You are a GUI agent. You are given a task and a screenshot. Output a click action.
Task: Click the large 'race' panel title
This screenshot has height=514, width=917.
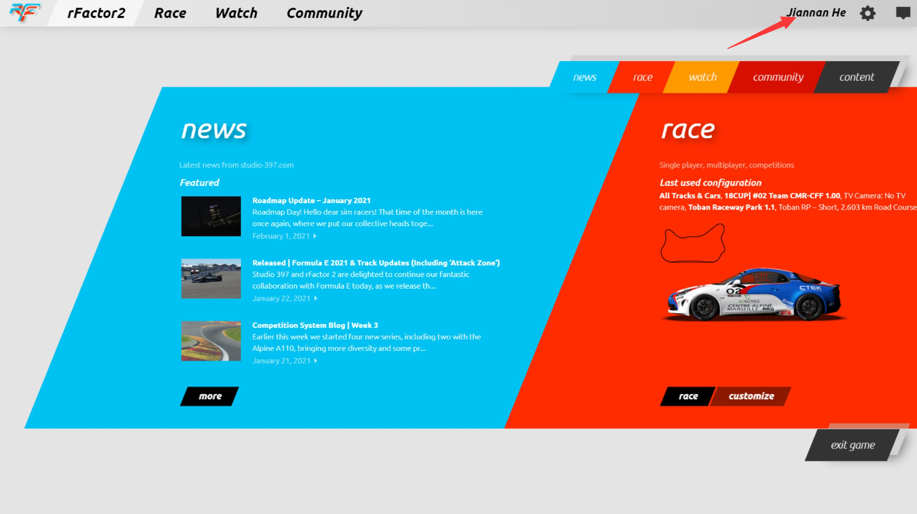click(688, 129)
